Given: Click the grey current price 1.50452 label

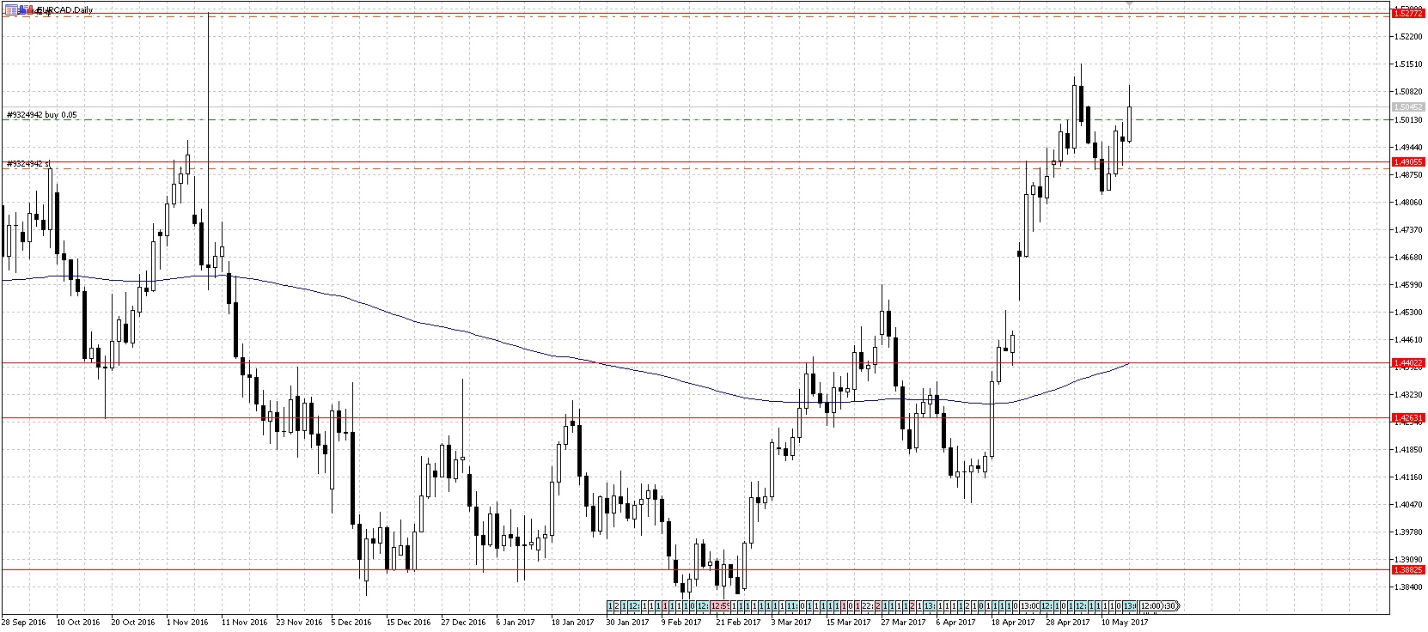Looking at the screenshot, I should click(1407, 107).
